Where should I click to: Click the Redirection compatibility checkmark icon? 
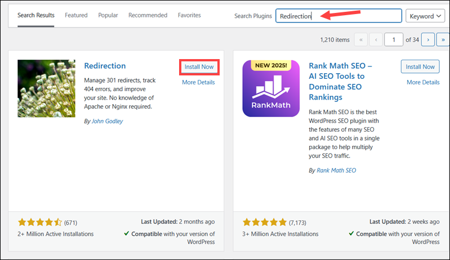click(127, 234)
